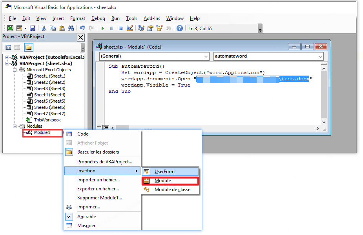Open the Object Browser toolbar icon
This screenshot has height=235, width=363.
[x=159, y=28]
